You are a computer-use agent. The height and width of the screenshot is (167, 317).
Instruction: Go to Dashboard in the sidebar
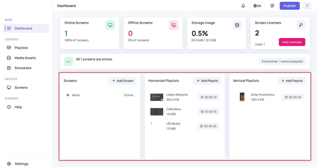pyautogui.click(x=26, y=28)
